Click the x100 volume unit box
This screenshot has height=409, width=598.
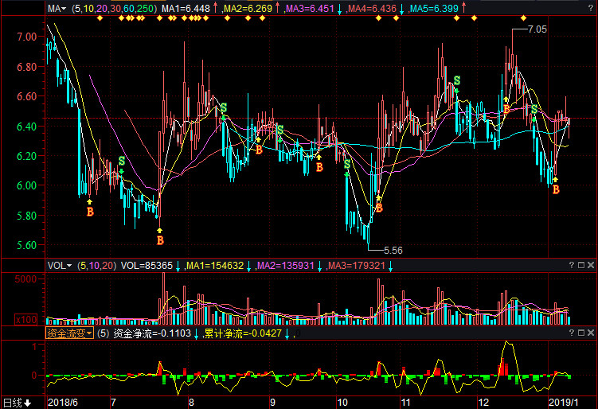[x=26, y=319]
